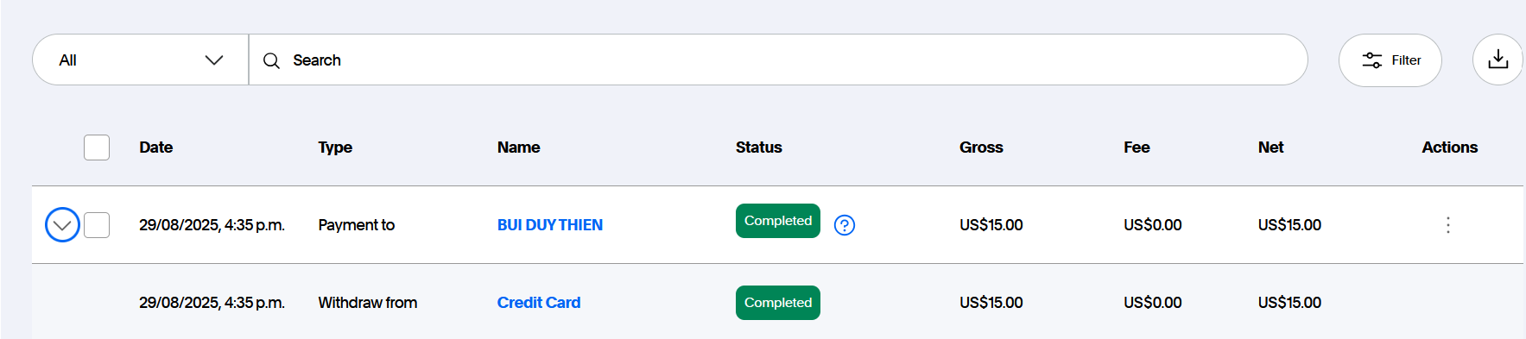Click the Date column header
The height and width of the screenshot is (339, 1526).
point(156,148)
